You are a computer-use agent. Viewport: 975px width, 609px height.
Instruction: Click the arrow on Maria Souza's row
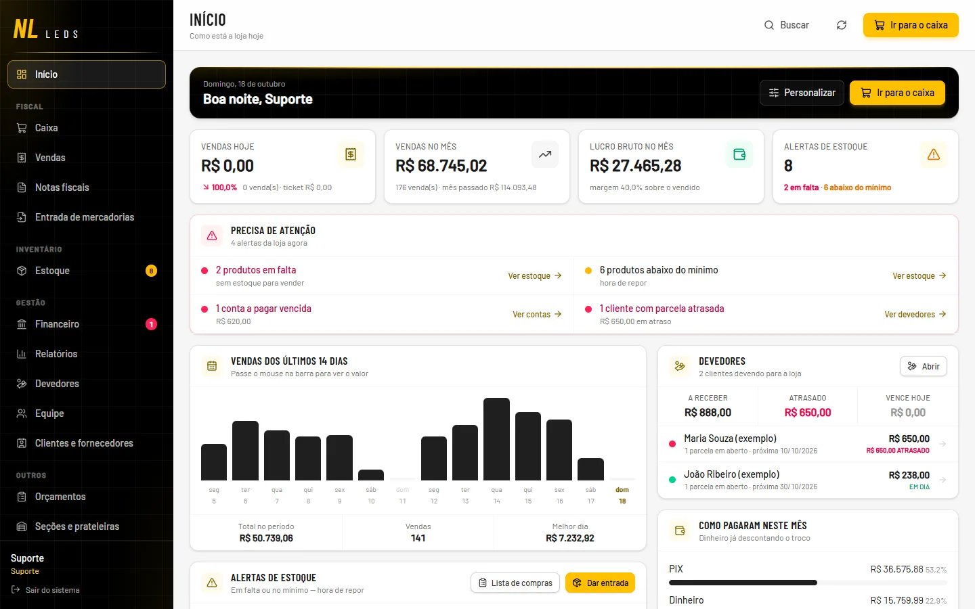coord(942,444)
